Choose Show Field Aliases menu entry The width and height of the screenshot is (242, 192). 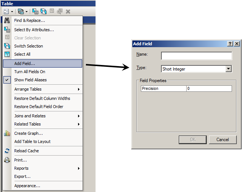[43, 80]
